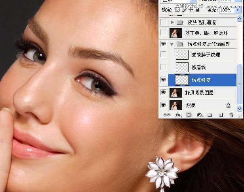The height and width of the screenshot is (192, 244).
Task: Open the 填充 fill slider arrow
Action: (238, 10)
